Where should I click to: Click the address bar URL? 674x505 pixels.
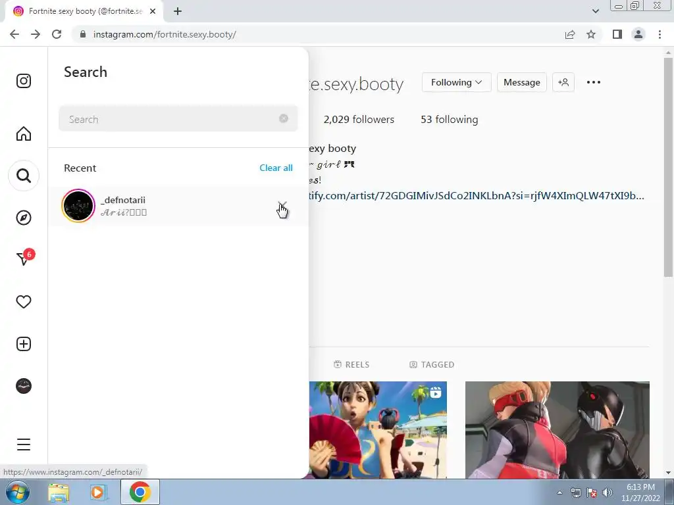click(165, 34)
